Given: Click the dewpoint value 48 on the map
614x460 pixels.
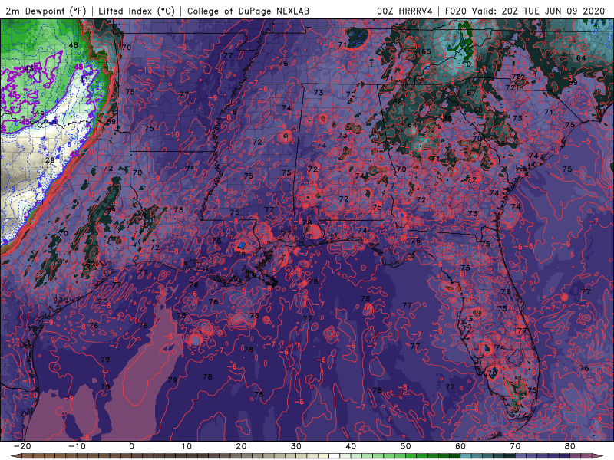Looking at the screenshot, I should pos(73,45).
